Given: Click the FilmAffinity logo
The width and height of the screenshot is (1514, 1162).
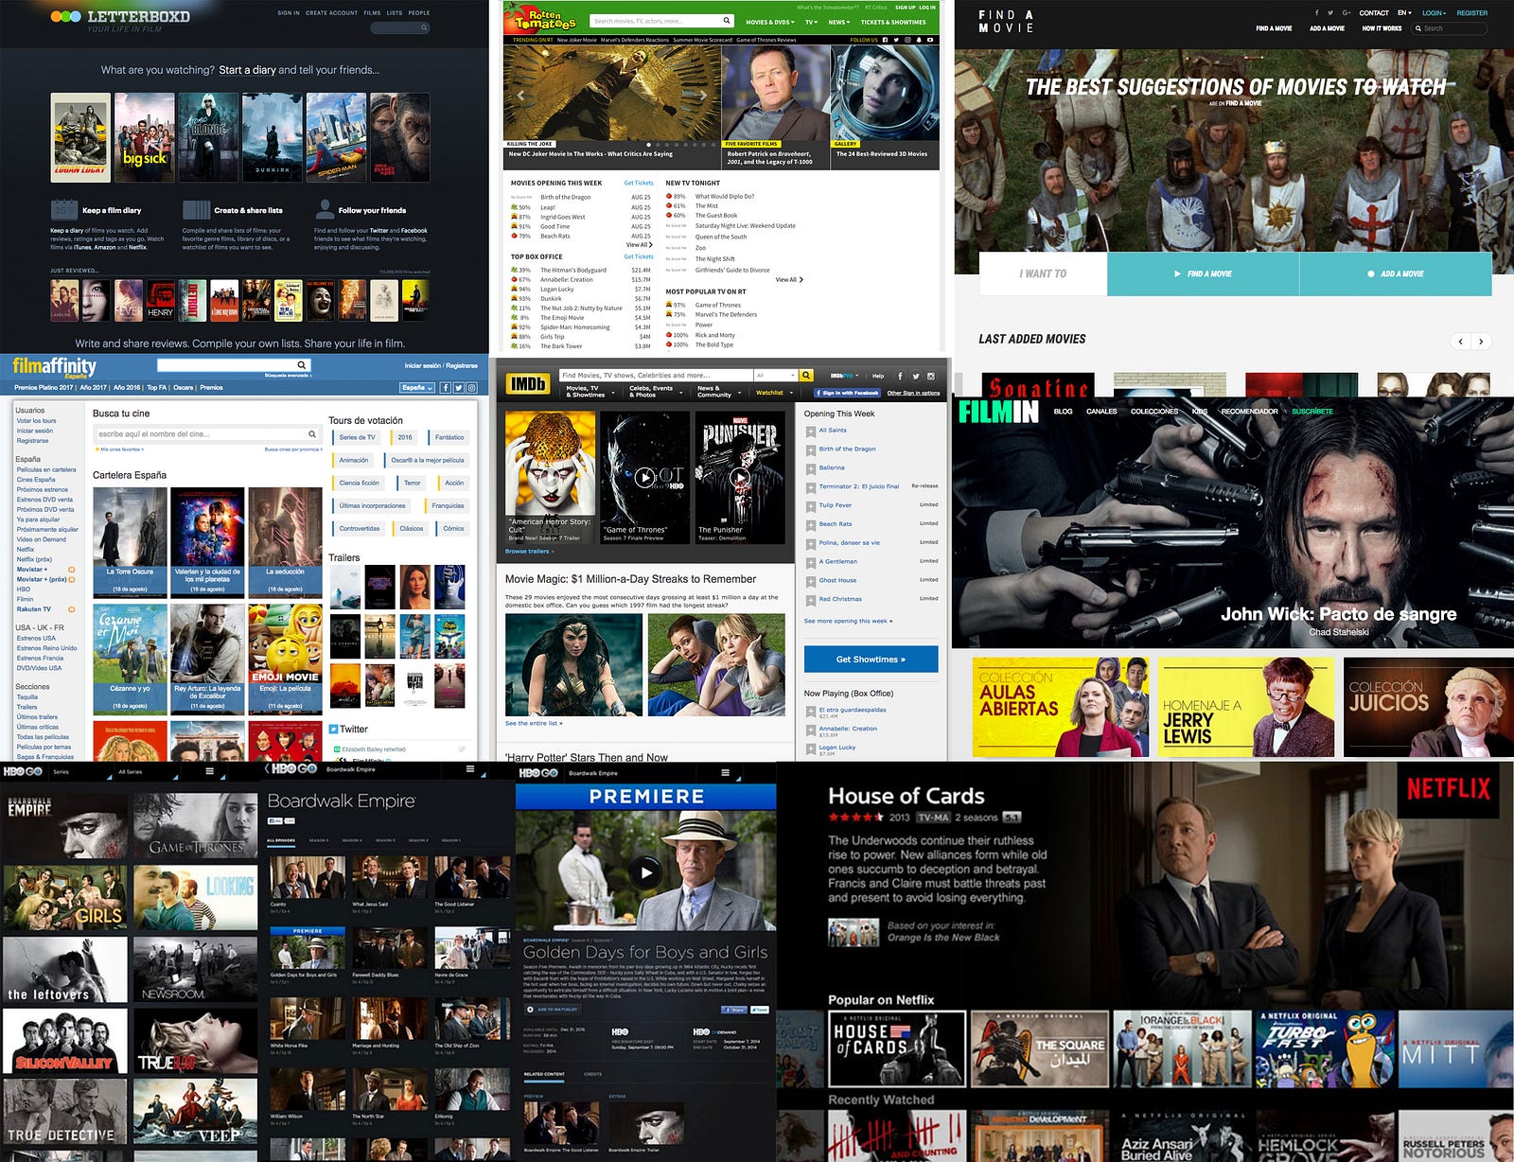Looking at the screenshot, I should click(54, 366).
